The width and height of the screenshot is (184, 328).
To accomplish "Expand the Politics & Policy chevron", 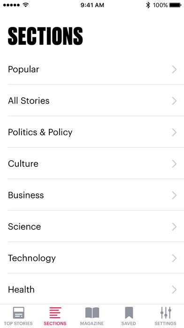I will [174, 132].
